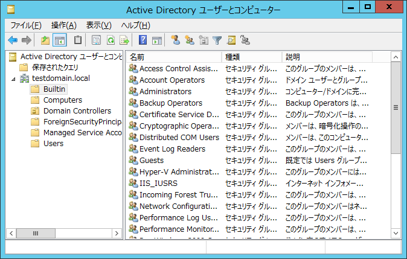Select Network Configurati... group
This screenshot has height=259, width=407.
[178, 206]
